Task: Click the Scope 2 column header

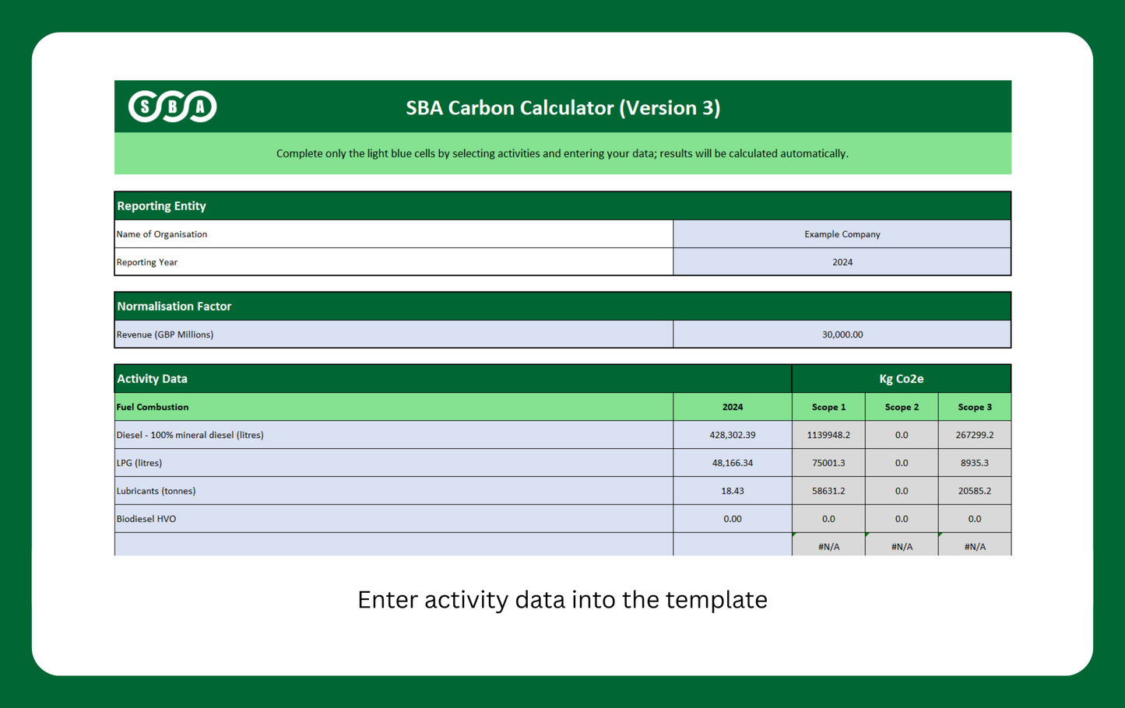Action: (x=902, y=407)
